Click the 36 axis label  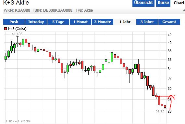169,60
